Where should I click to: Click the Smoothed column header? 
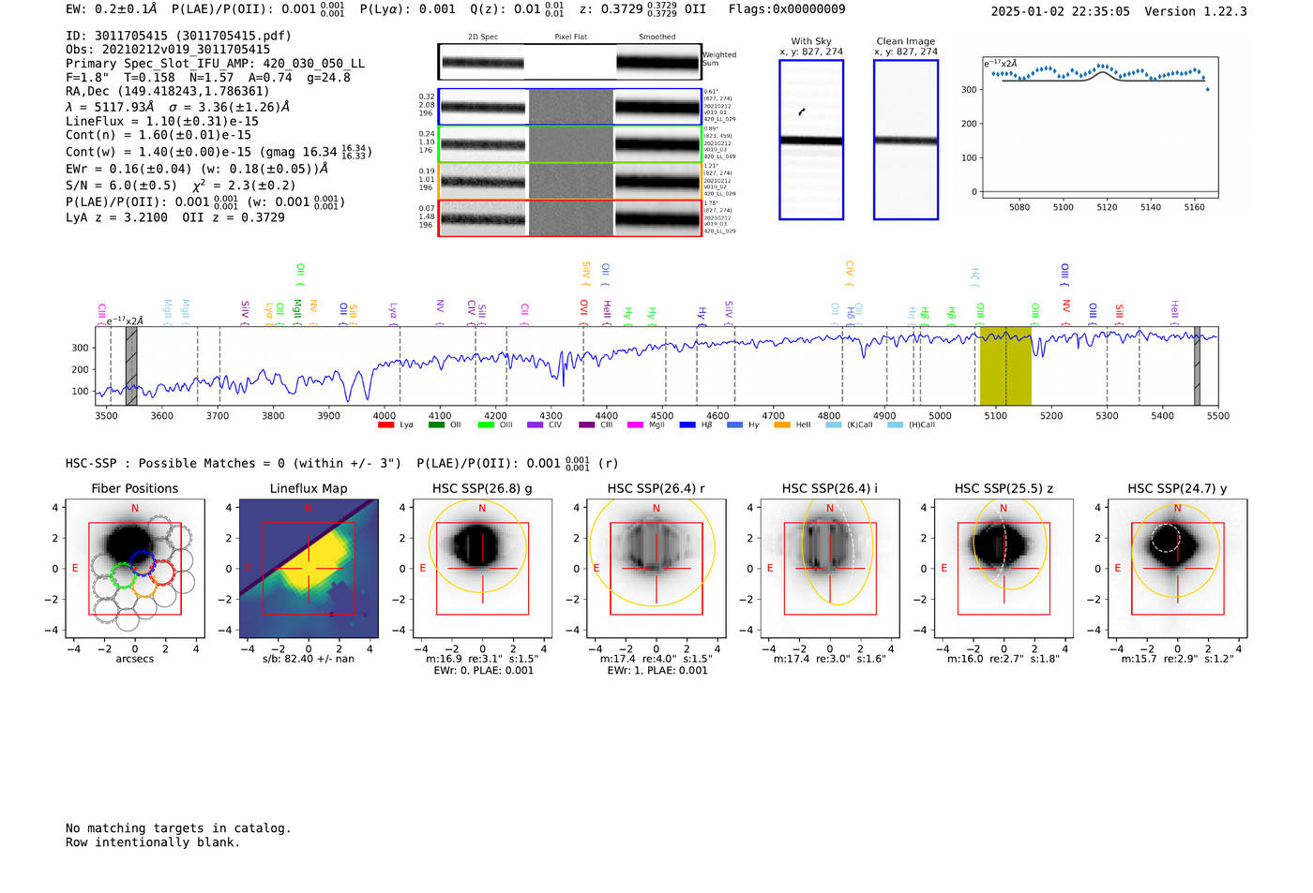click(x=657, y=37)
